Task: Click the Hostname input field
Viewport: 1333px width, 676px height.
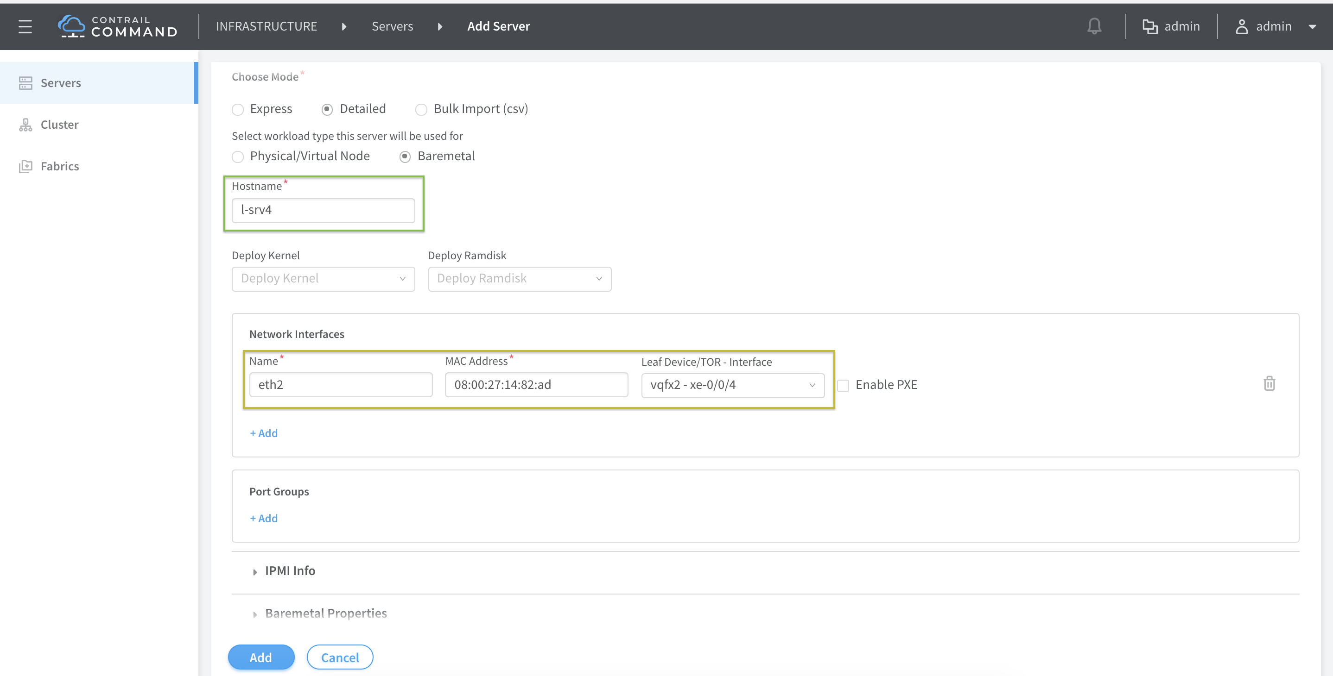Action: (x=324, y=210)
